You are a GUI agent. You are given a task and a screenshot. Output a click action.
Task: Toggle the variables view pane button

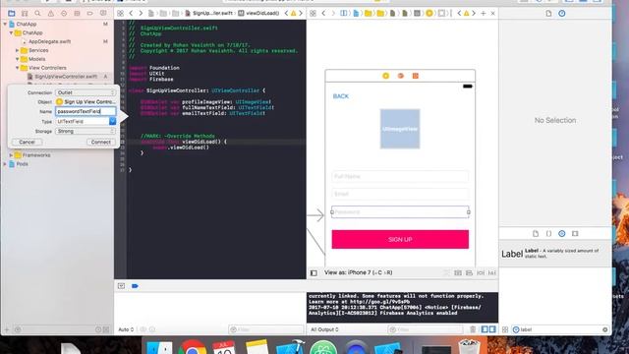pyautogui.click(x=485, y=329)
